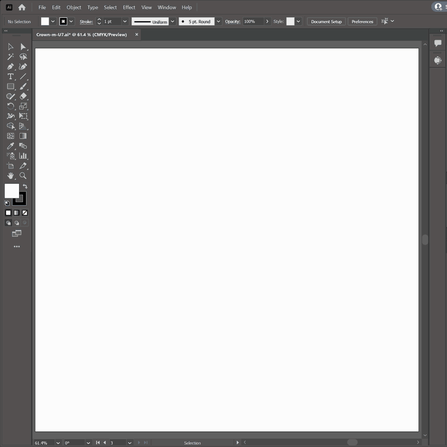Expand the brush definition dropdown

coord(218,21)
